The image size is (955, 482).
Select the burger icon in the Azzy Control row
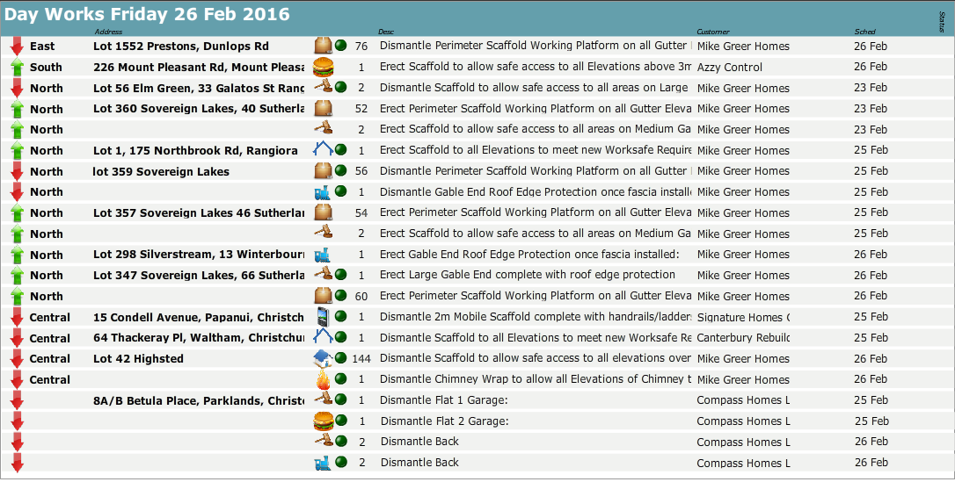point(324,67)
